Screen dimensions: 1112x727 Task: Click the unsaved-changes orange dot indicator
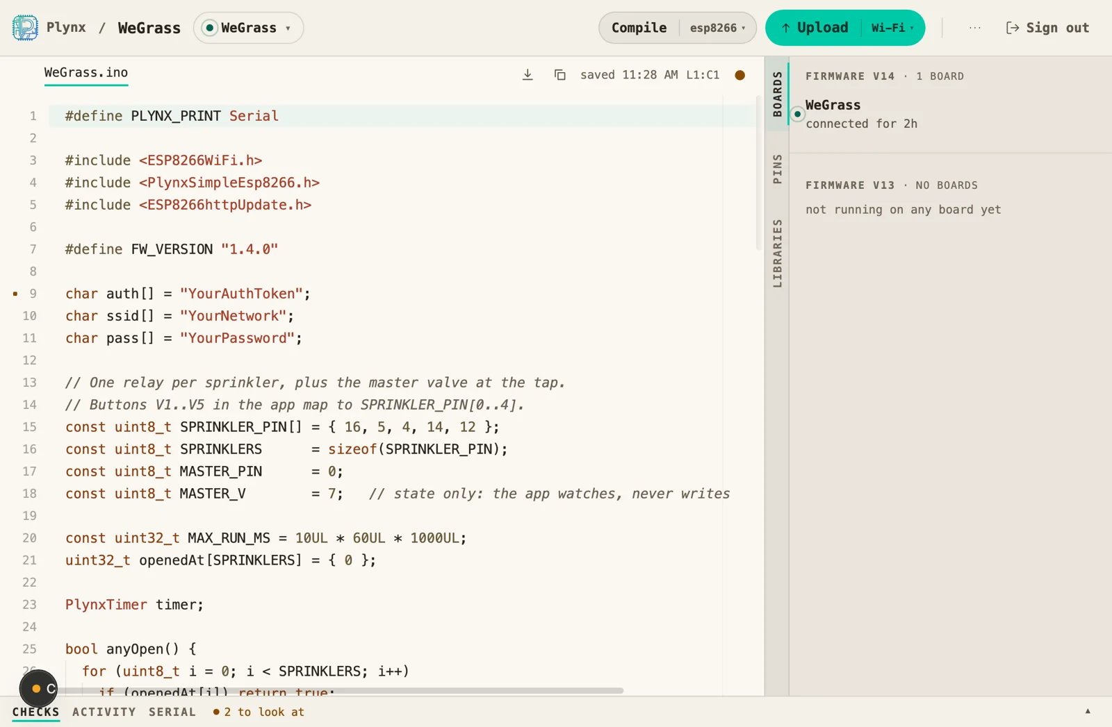pos(739,75)
